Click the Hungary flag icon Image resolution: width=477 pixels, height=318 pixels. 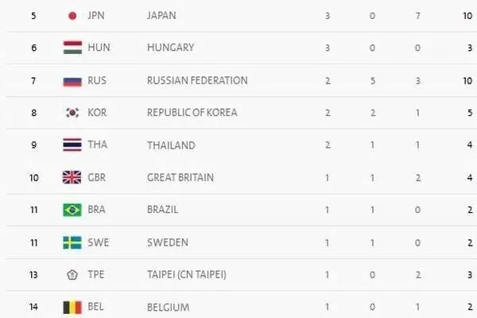[72, 48]
